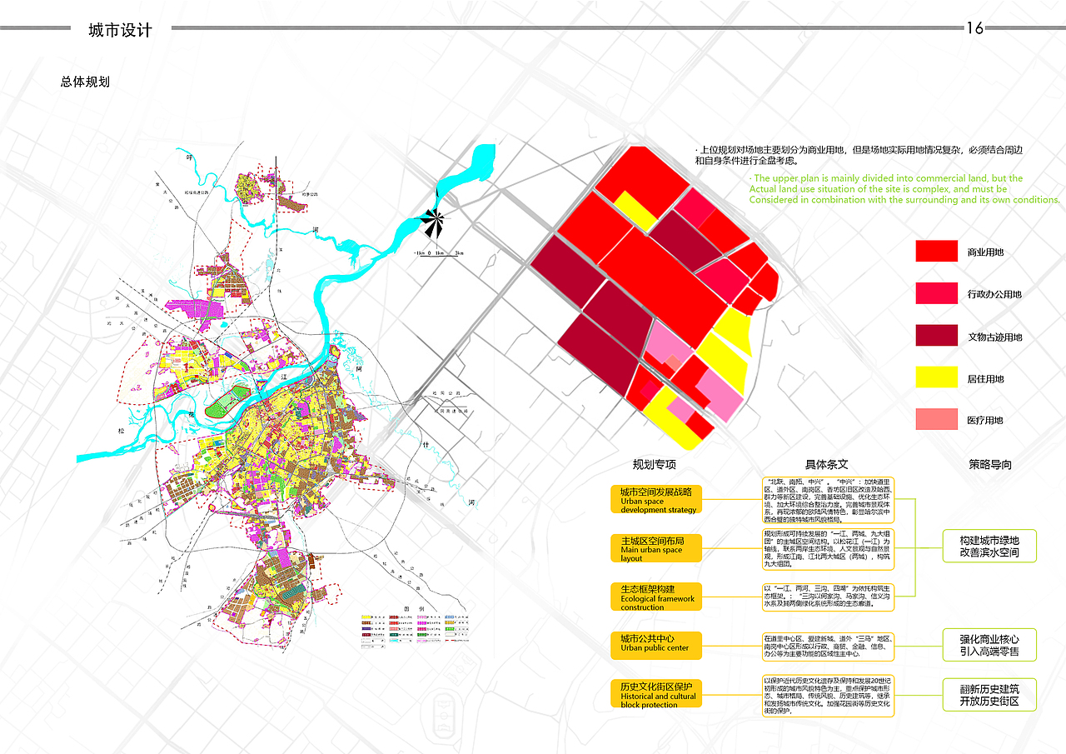Click the 规划专项 column heading
The image size is (1066, 754).
pyautogui.click(x=655, y=465)
